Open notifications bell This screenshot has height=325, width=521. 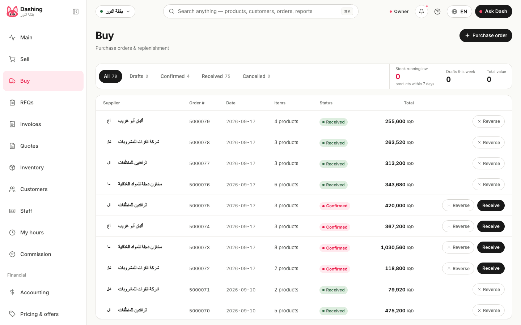422,12
